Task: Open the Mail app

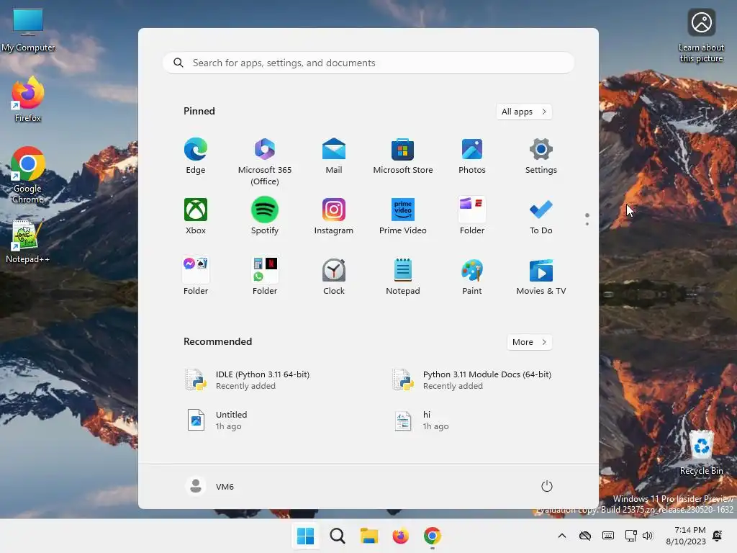Action: [334, 156]
